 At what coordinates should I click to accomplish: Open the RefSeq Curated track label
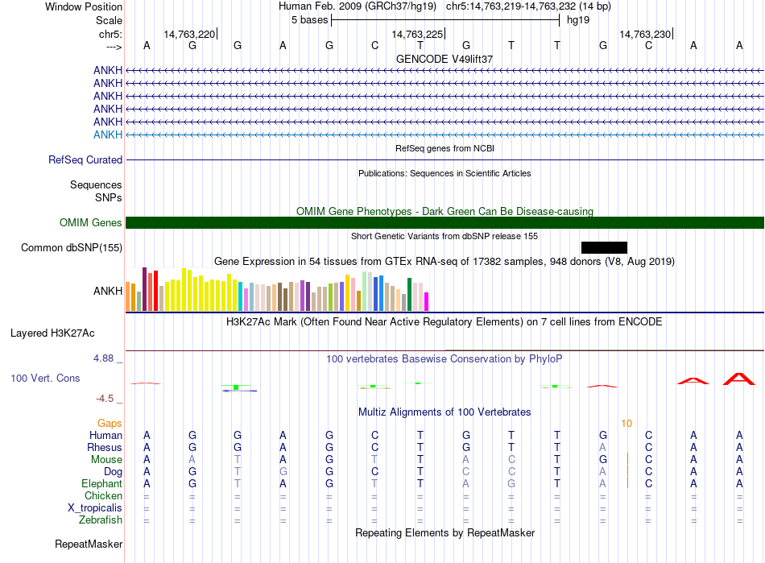pyautogui.click(x=85, y=160)
